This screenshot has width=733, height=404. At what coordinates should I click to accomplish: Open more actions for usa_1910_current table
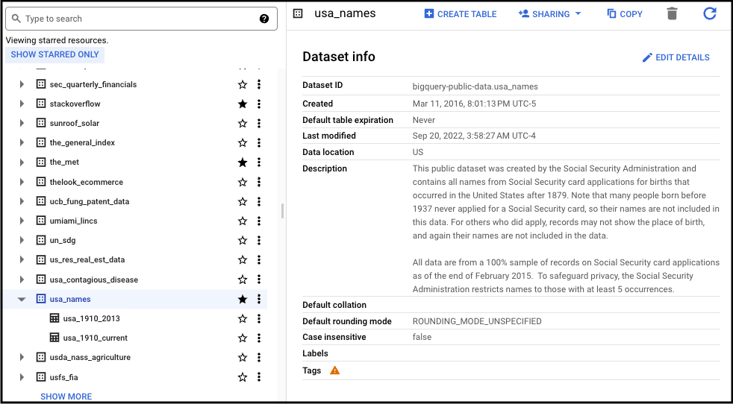pyautogui.click(x=259, y=338)
